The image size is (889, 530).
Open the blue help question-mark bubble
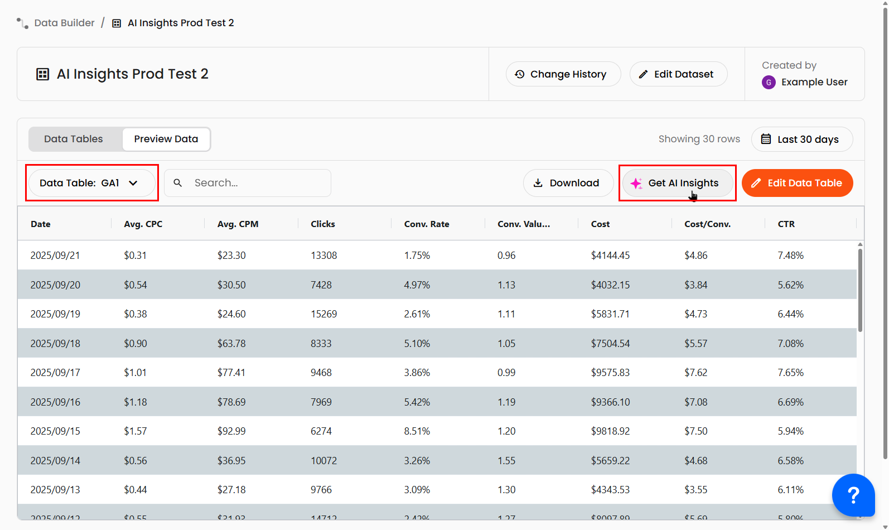click(x=853, y=495)
